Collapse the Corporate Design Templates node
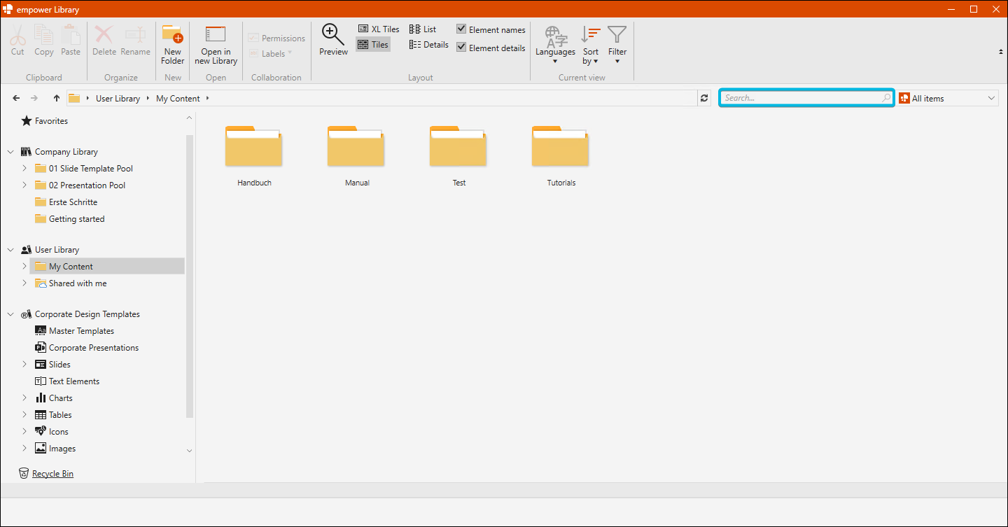This screenshot has width=1008, height=527. point(10,314)
